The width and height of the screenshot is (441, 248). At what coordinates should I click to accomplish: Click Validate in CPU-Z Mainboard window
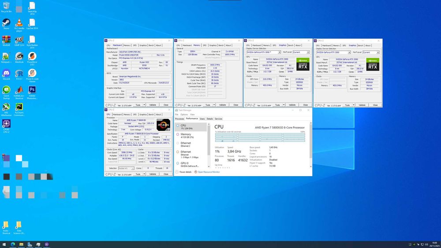153,105
